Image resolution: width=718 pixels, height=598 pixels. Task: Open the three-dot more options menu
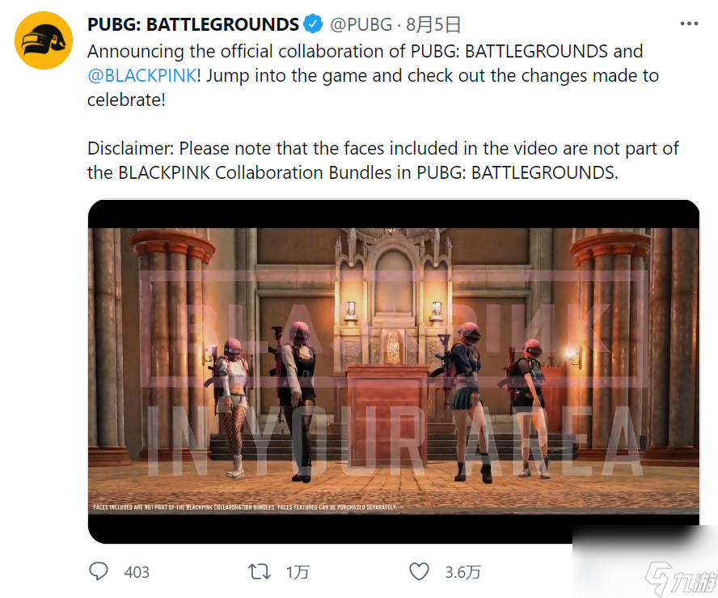point(689,23)
